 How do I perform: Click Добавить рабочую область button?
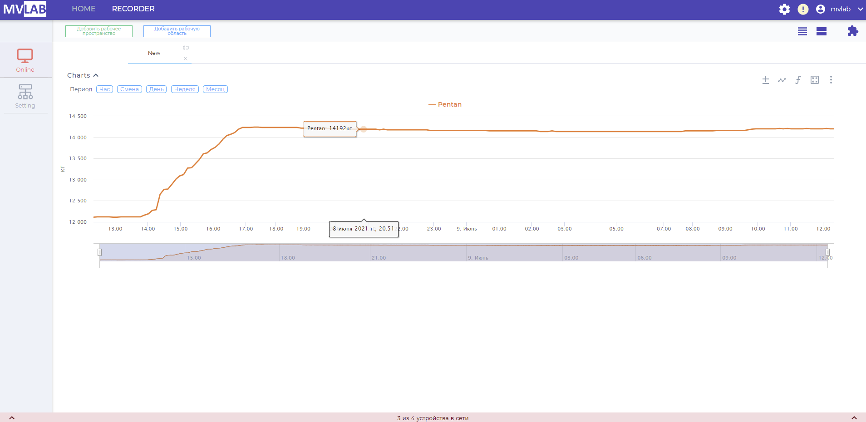[x=177, y=31]
